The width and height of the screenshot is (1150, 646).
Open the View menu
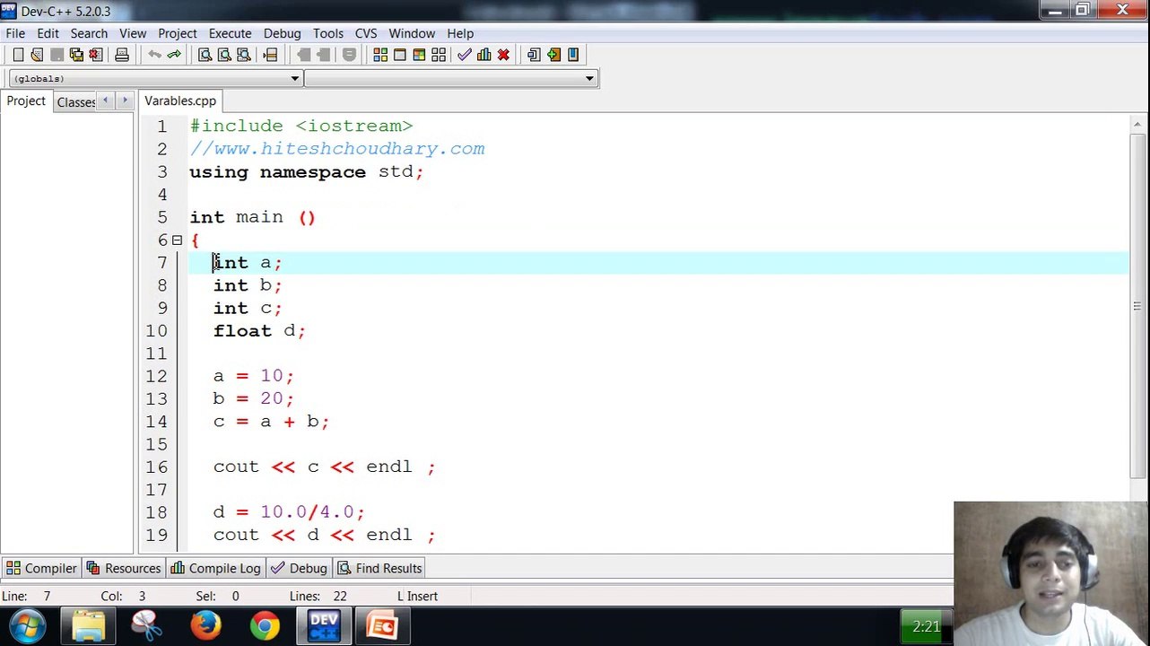pos(133,33)
